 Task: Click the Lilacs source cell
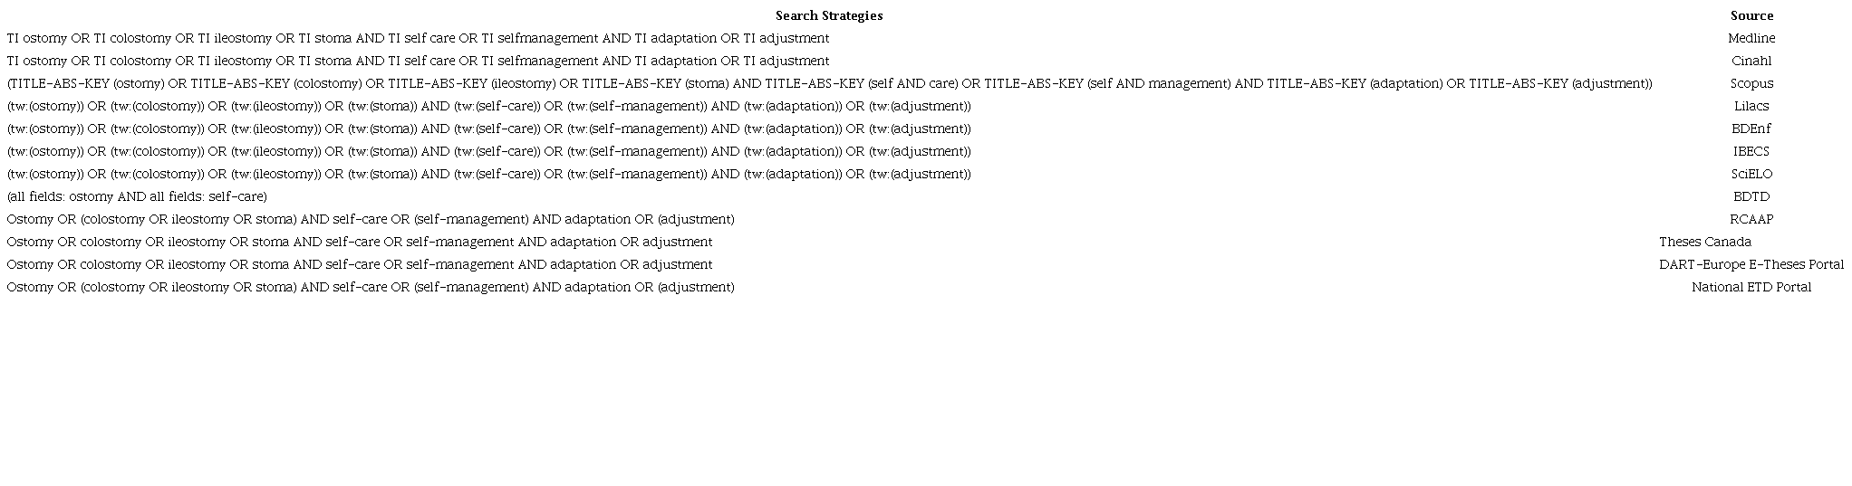pyautogui.click(x=1751, y=106)
